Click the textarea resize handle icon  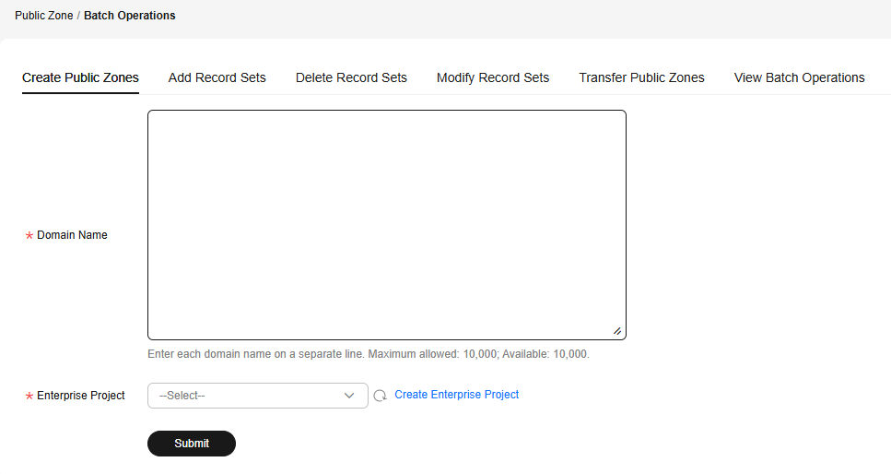tap(617, 331)
